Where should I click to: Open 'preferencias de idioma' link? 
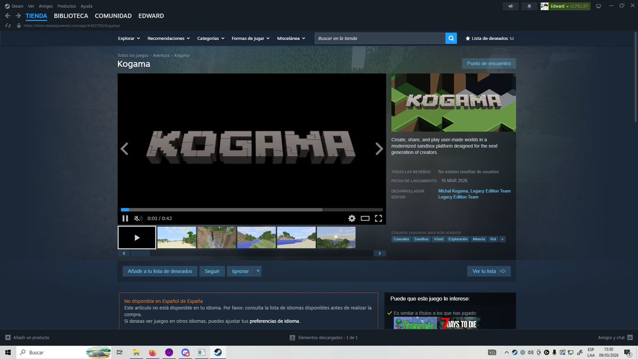(x=274, y=321)
